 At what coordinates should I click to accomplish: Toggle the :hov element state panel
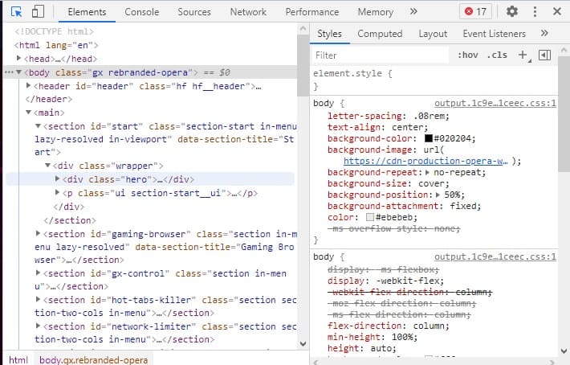tap(466, 55)
